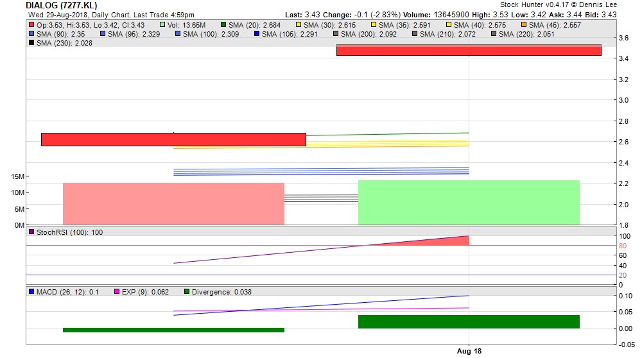Click the blue 20 StochRSI axis label
This screenshot has width=642, height=358.
623,275
